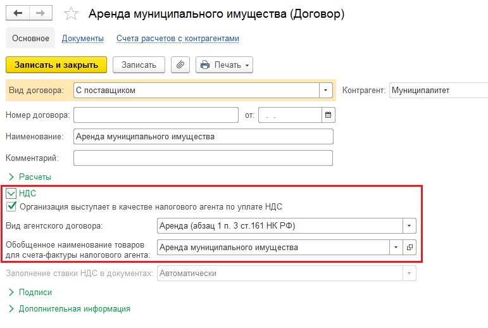Open the generalized goods name item with square icon
This screenshot has width=488, height=328.
click(410, 248)
